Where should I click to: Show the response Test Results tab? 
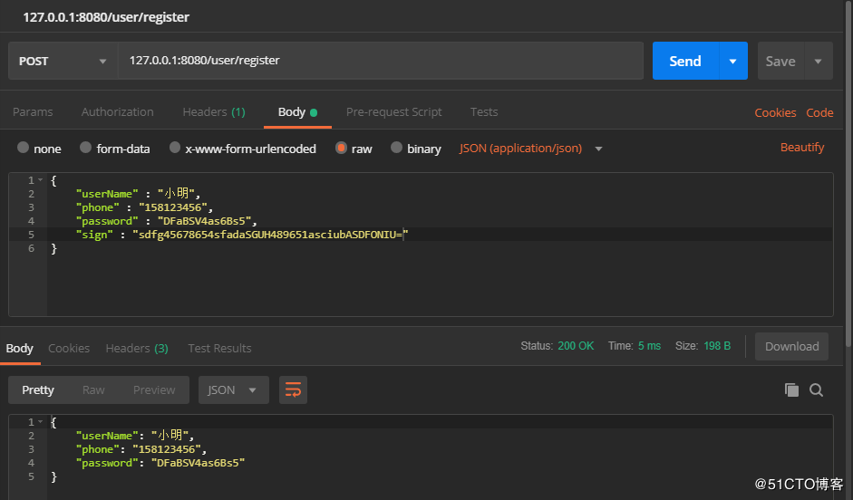click(x=219, y=348)
